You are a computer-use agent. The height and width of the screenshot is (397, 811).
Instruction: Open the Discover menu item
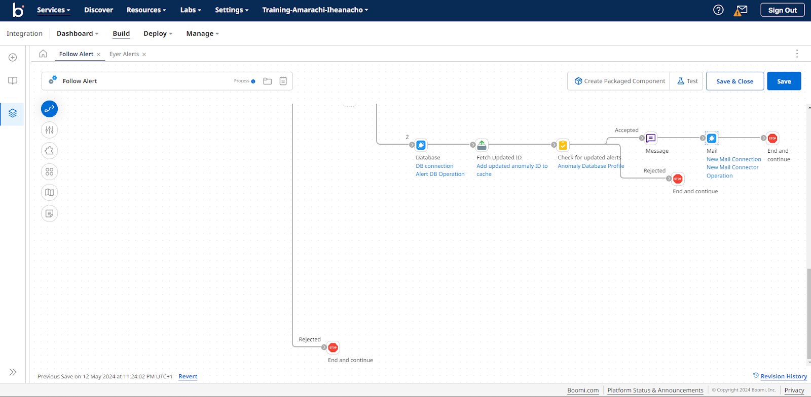tap(98, 10)
